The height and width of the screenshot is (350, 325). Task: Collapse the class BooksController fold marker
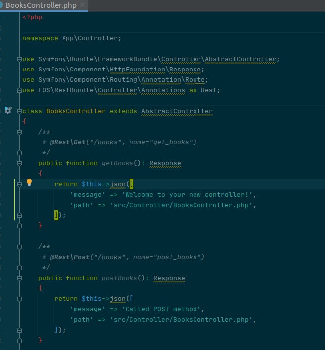coord(19,111)
